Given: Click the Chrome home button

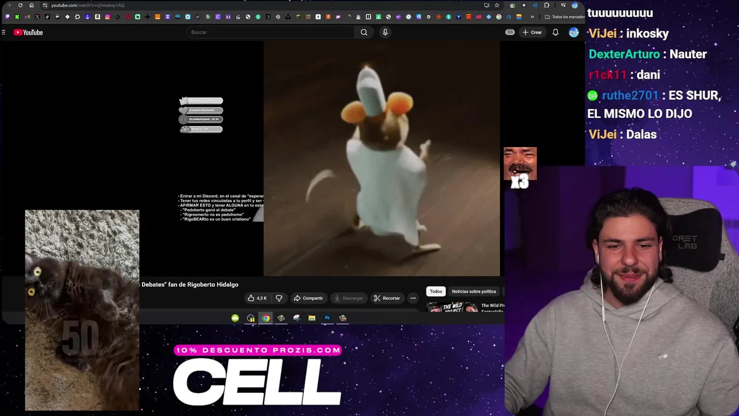Looking at the screenshot, I should (31, 5).
